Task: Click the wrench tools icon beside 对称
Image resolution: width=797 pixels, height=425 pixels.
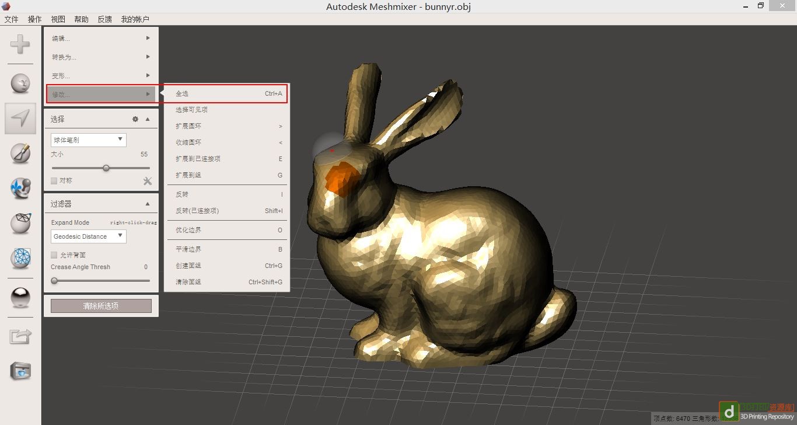Action: [148, 181]
